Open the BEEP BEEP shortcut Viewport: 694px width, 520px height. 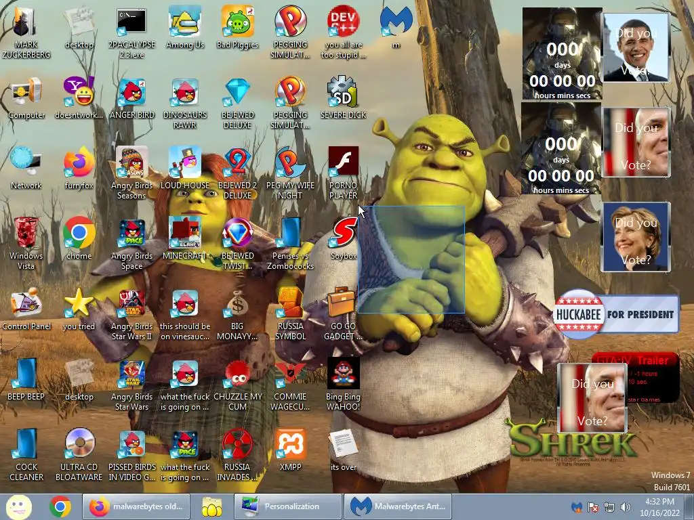click(x=26, y=379)
